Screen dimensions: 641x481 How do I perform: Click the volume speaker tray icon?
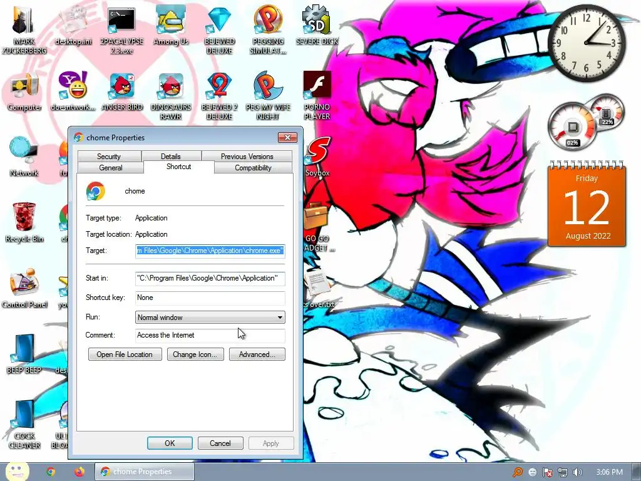pyautogui.click(x=577, y=472)
